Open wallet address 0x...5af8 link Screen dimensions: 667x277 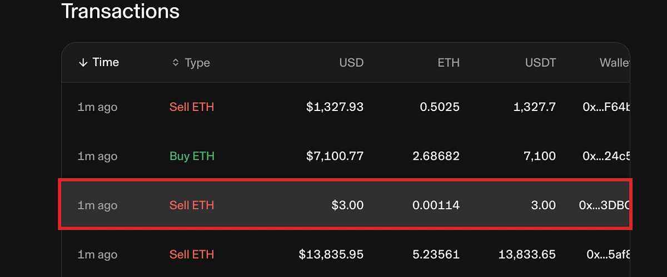point(609,255)
